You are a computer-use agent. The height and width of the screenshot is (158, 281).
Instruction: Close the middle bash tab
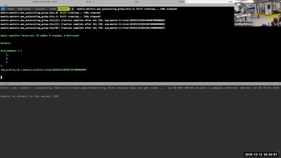point(94,2)
